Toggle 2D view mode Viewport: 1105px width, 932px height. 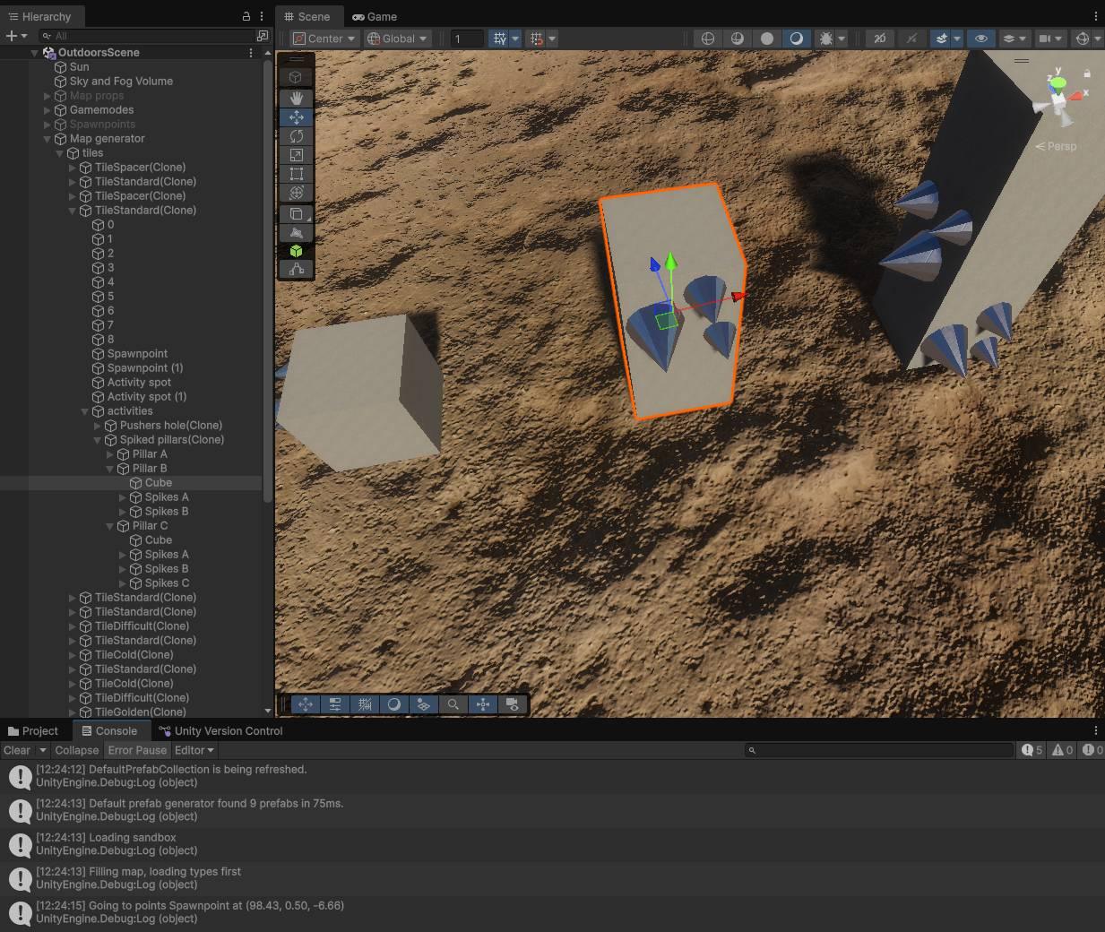pos(879,39)
